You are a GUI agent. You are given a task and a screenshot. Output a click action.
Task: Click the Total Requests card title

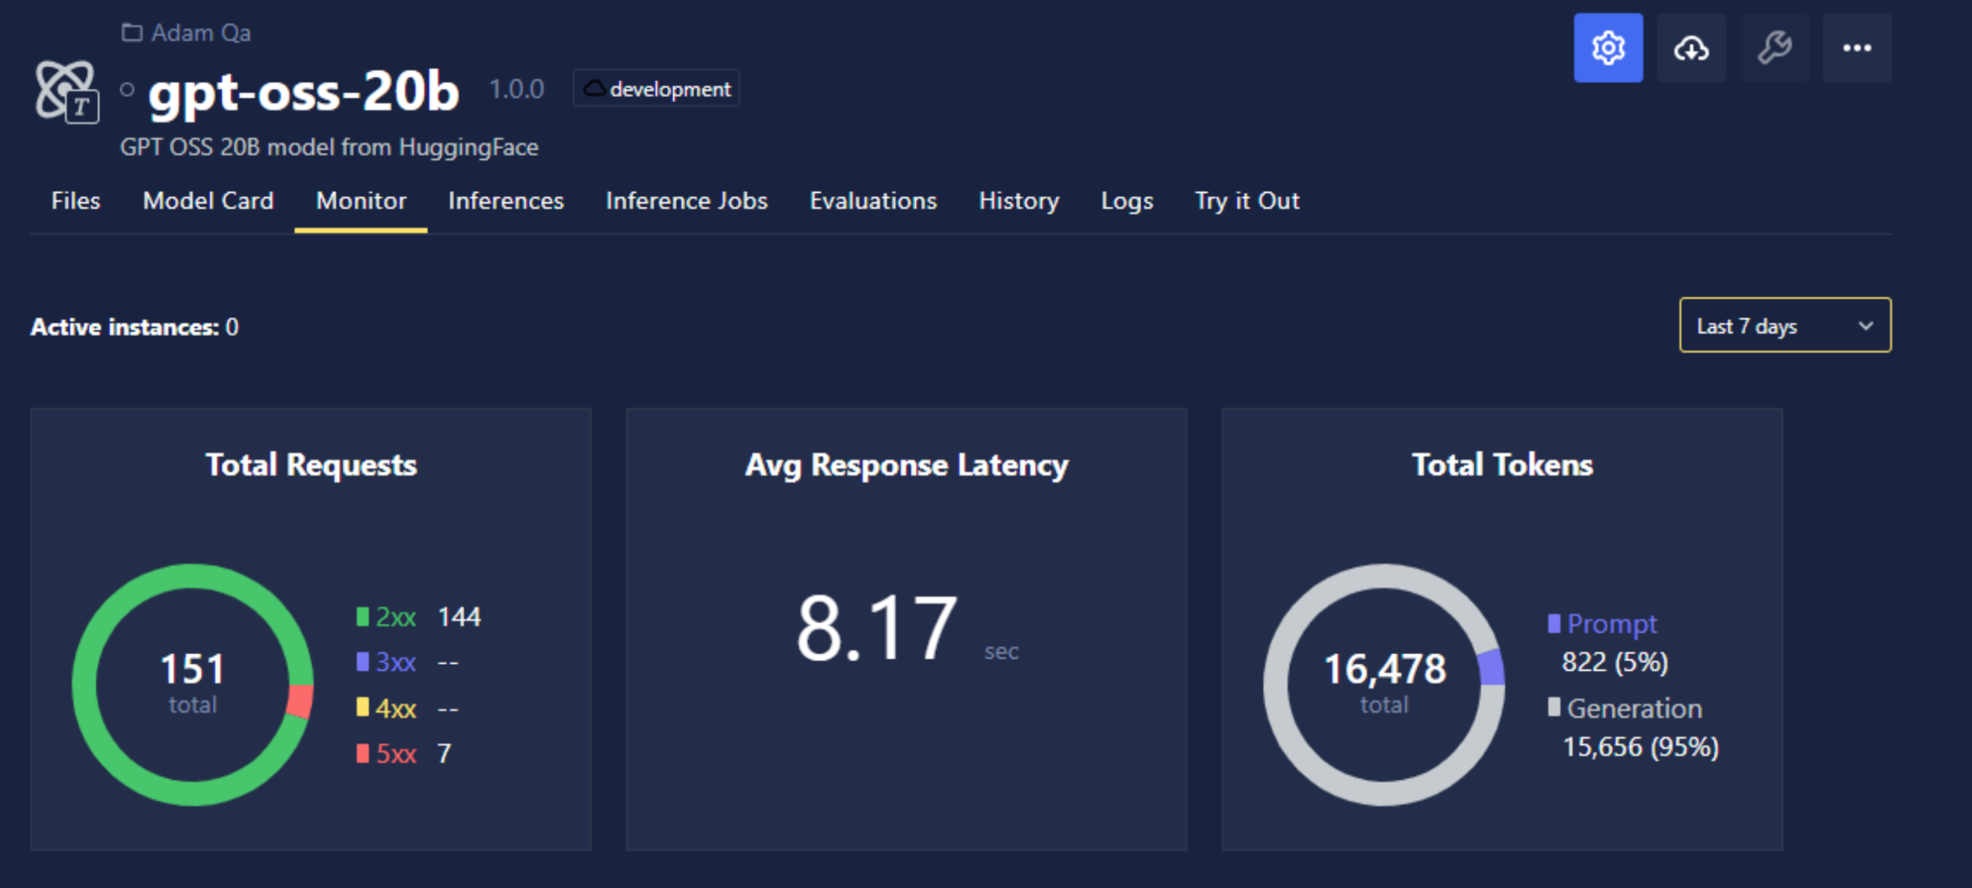pos(311,465)
